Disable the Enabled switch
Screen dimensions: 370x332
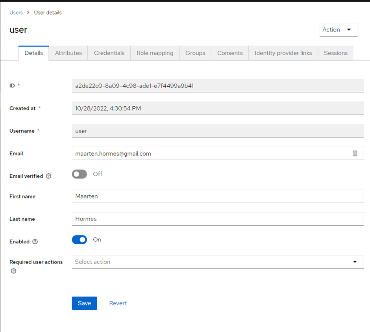coord(80,240)
